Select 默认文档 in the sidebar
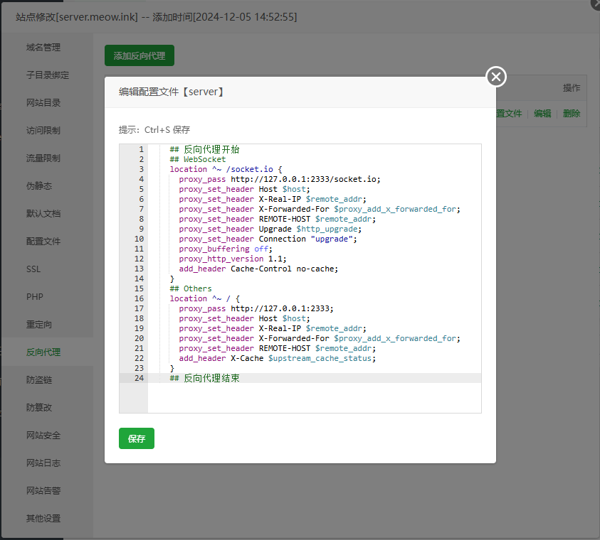 point(43,214)
